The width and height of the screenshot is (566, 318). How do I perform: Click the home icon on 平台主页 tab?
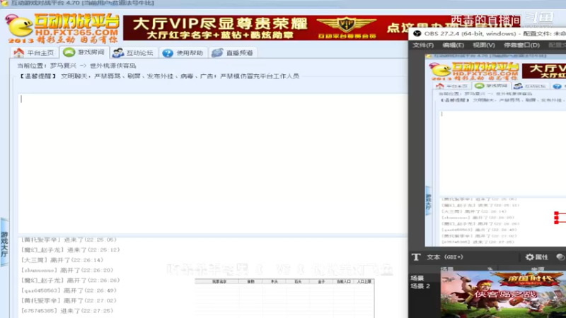tap(19, 52)
